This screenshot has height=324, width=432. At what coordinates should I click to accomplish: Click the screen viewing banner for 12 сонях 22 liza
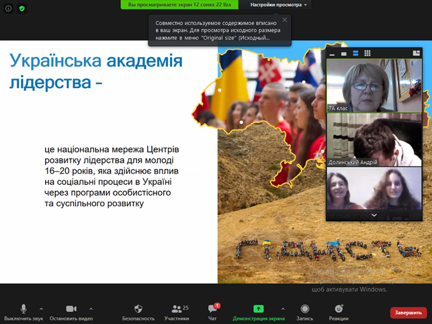click(179, 5)
